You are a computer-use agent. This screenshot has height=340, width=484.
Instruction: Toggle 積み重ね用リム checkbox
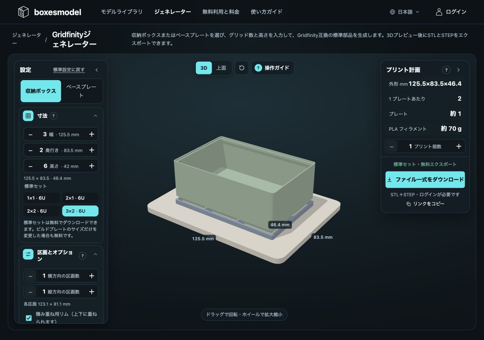29,318
